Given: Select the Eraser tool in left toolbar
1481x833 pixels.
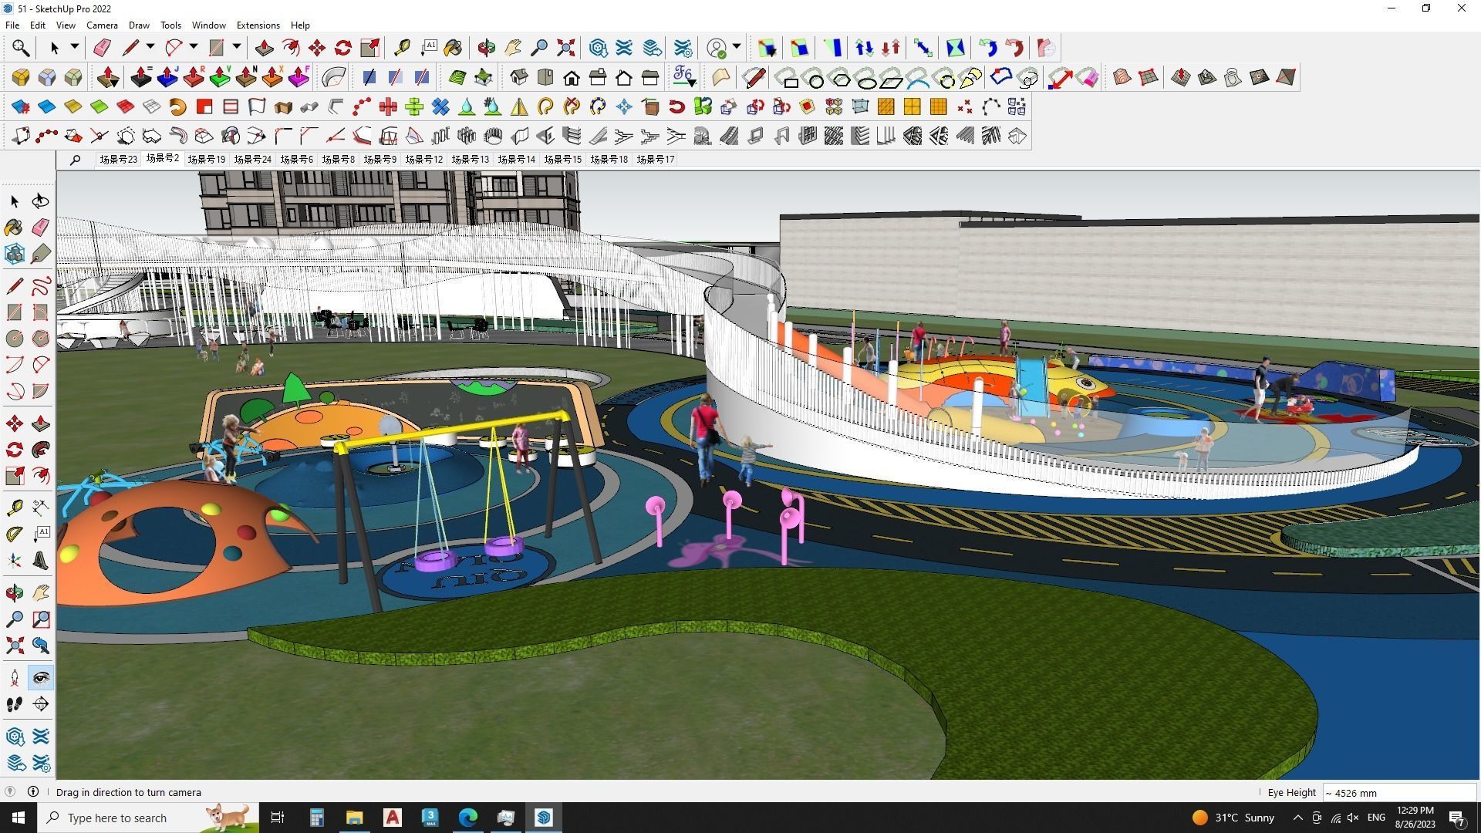Looking at the screenshot, I should pos(41,227).
